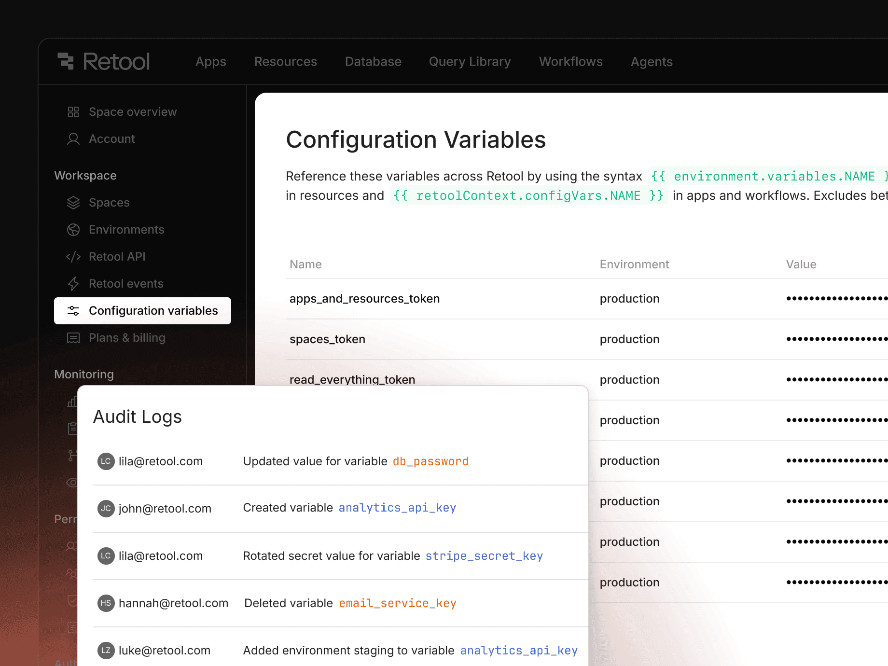
Task: Open analytics_api_key in john's log entry
Action: click(397, 508)
